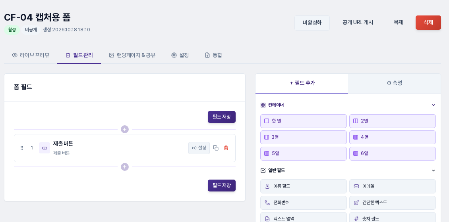
Task: Click the 생성 2026.10.18 18:10 timestamp
Action: coord(66,30)
